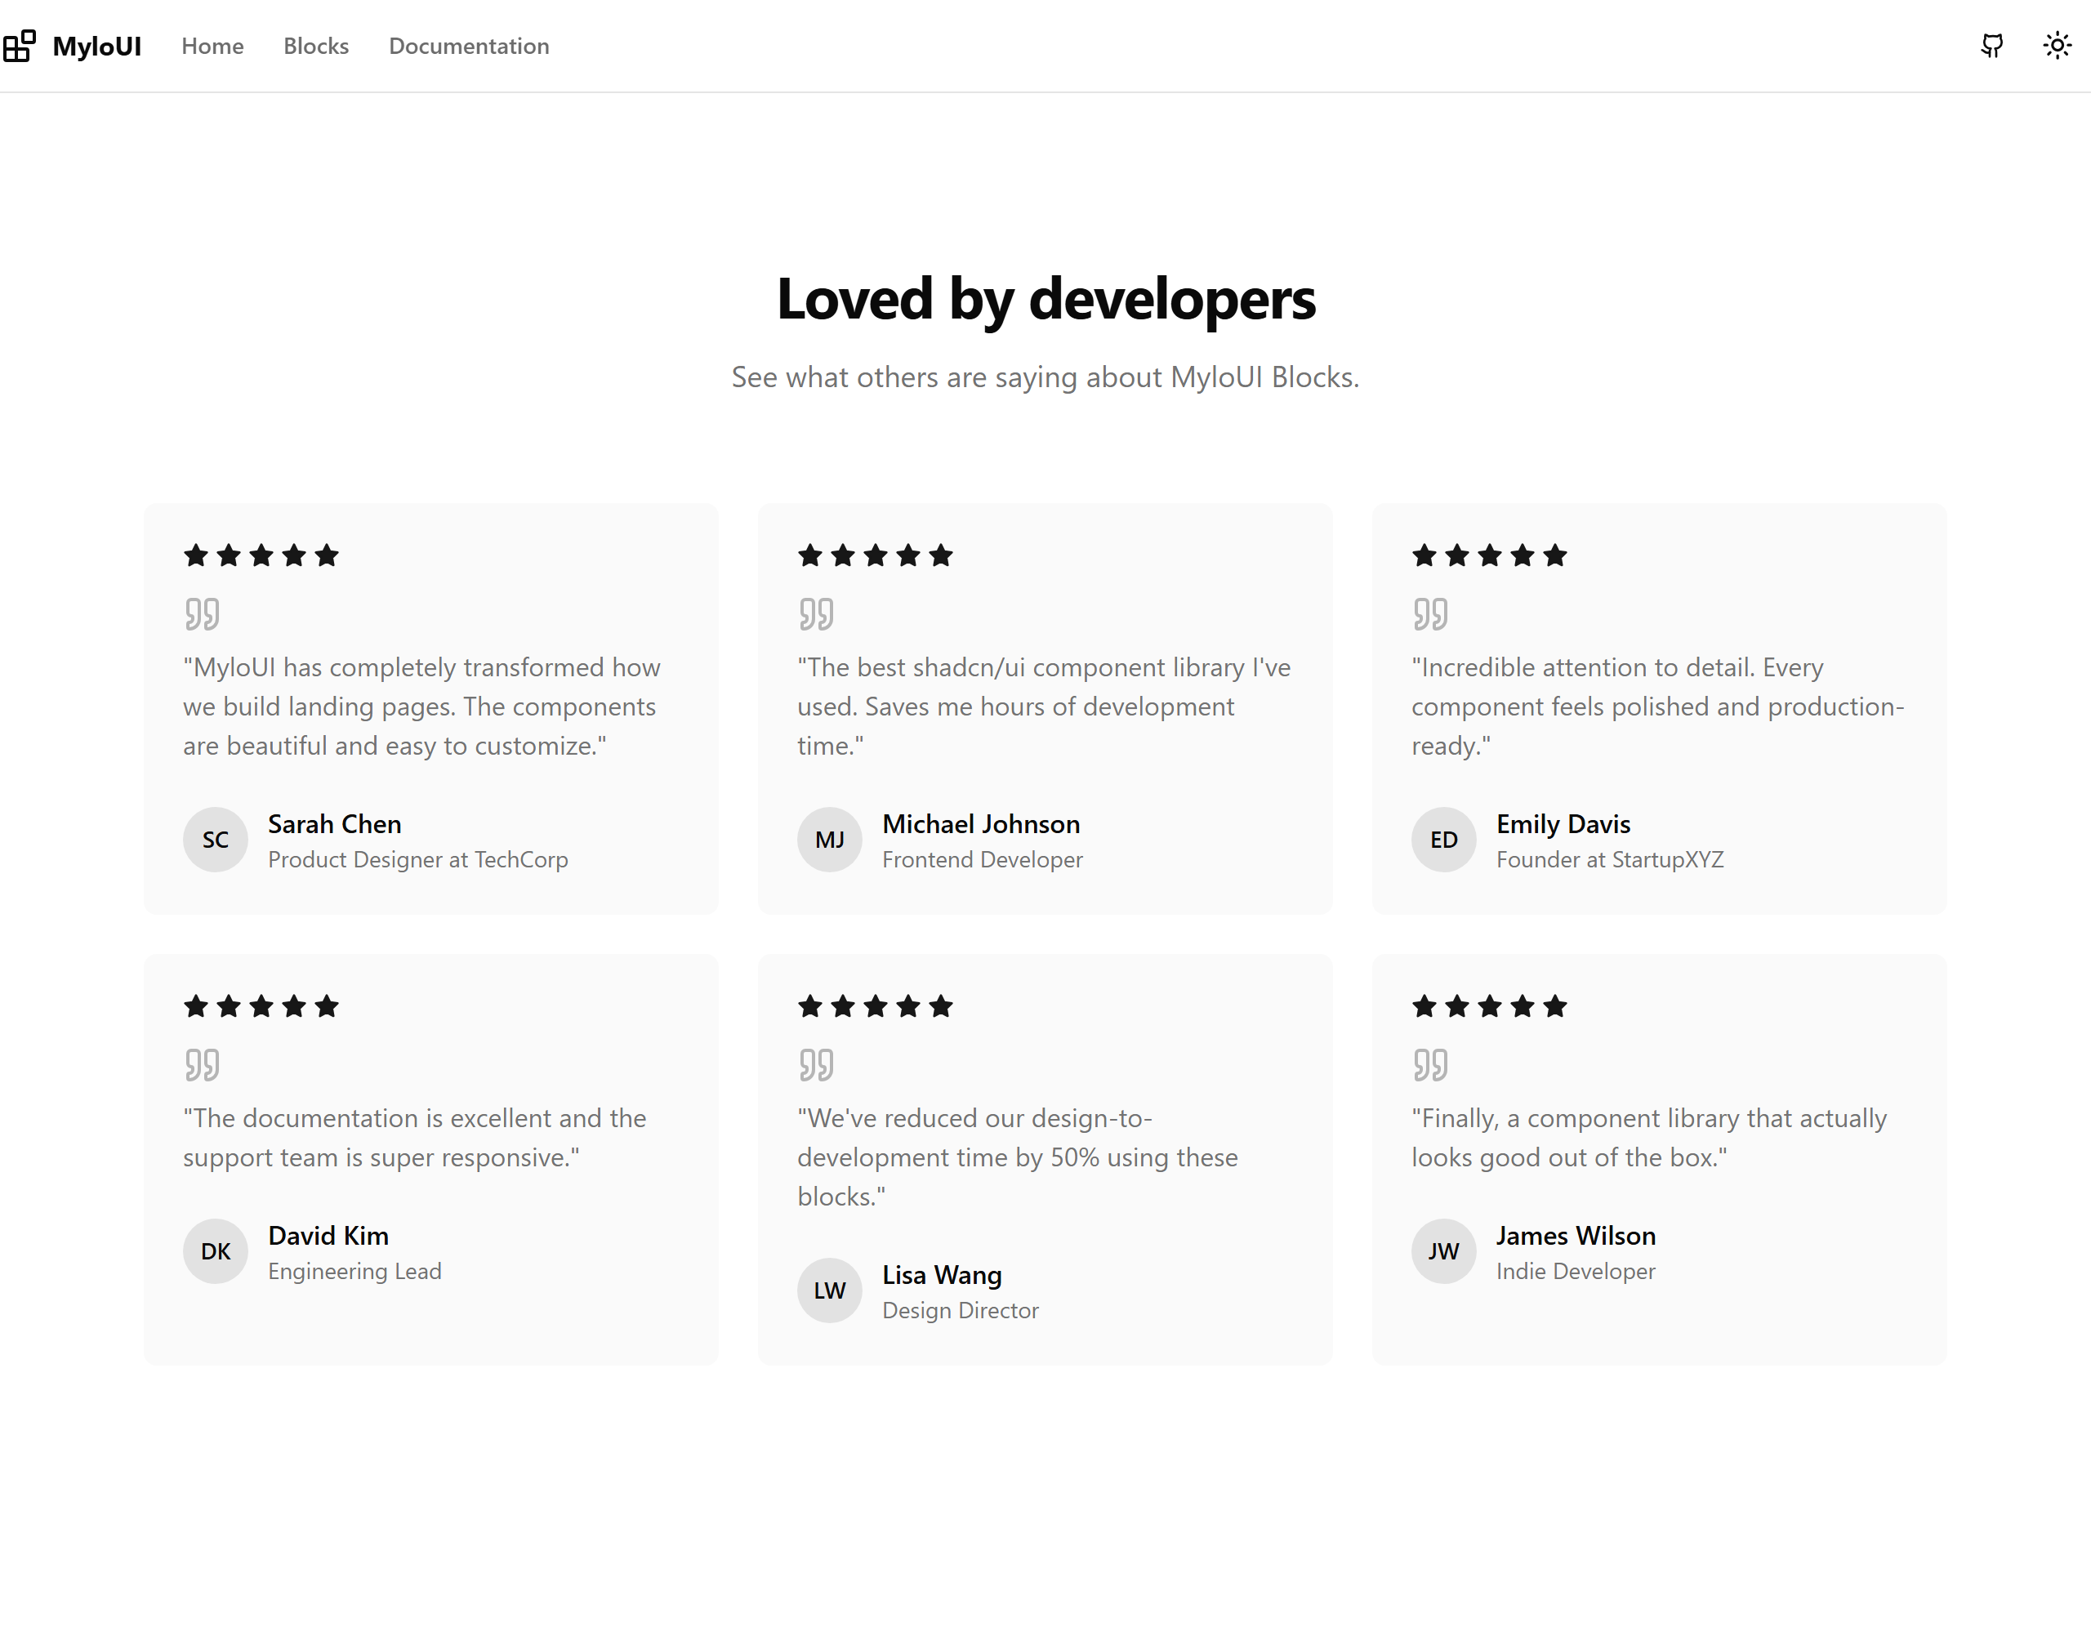Image resolution: width=2091 pixels, height=1627 pixels.
Task: Click the name 'Sarah Chen'
Action: tap(335, 824)
